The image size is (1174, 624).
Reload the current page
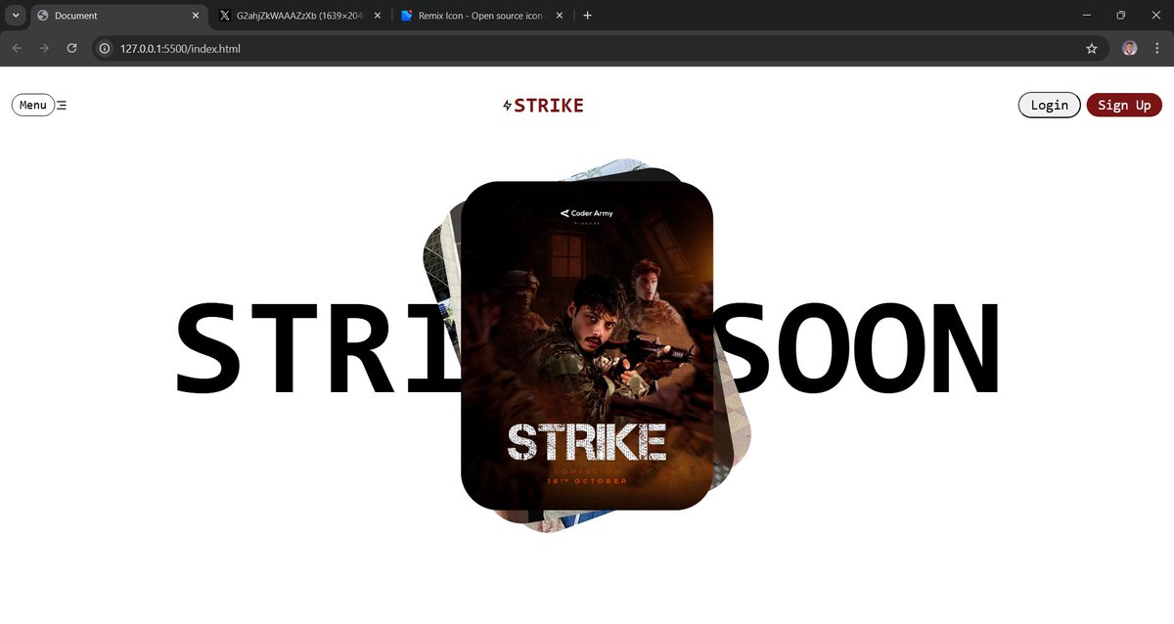(71, 48)
